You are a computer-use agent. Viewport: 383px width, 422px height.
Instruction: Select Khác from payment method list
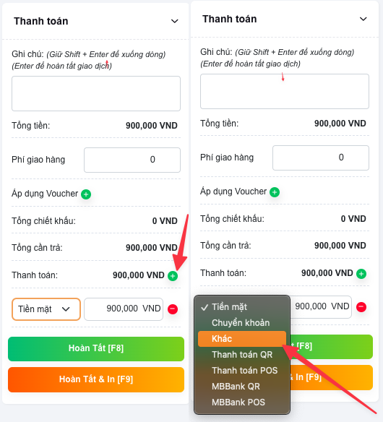[x=242, y=339]
